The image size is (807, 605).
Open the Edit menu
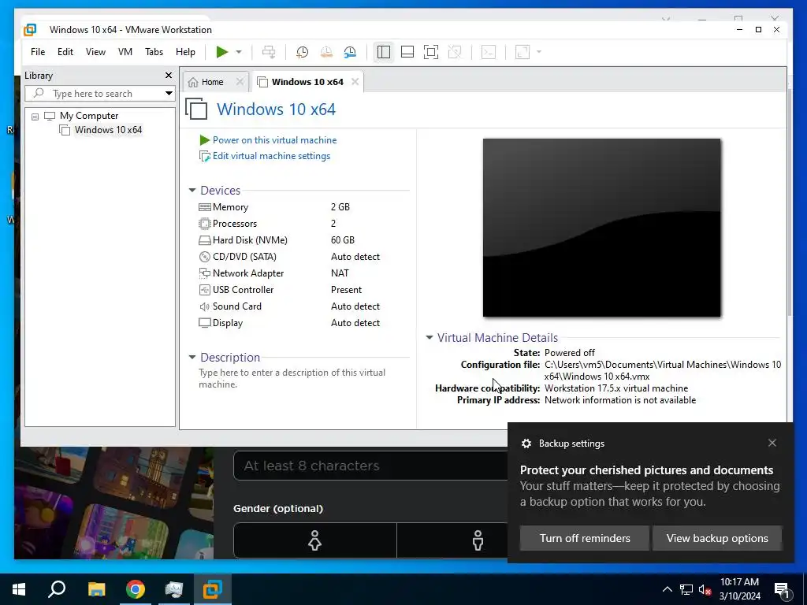click(65, 52)
